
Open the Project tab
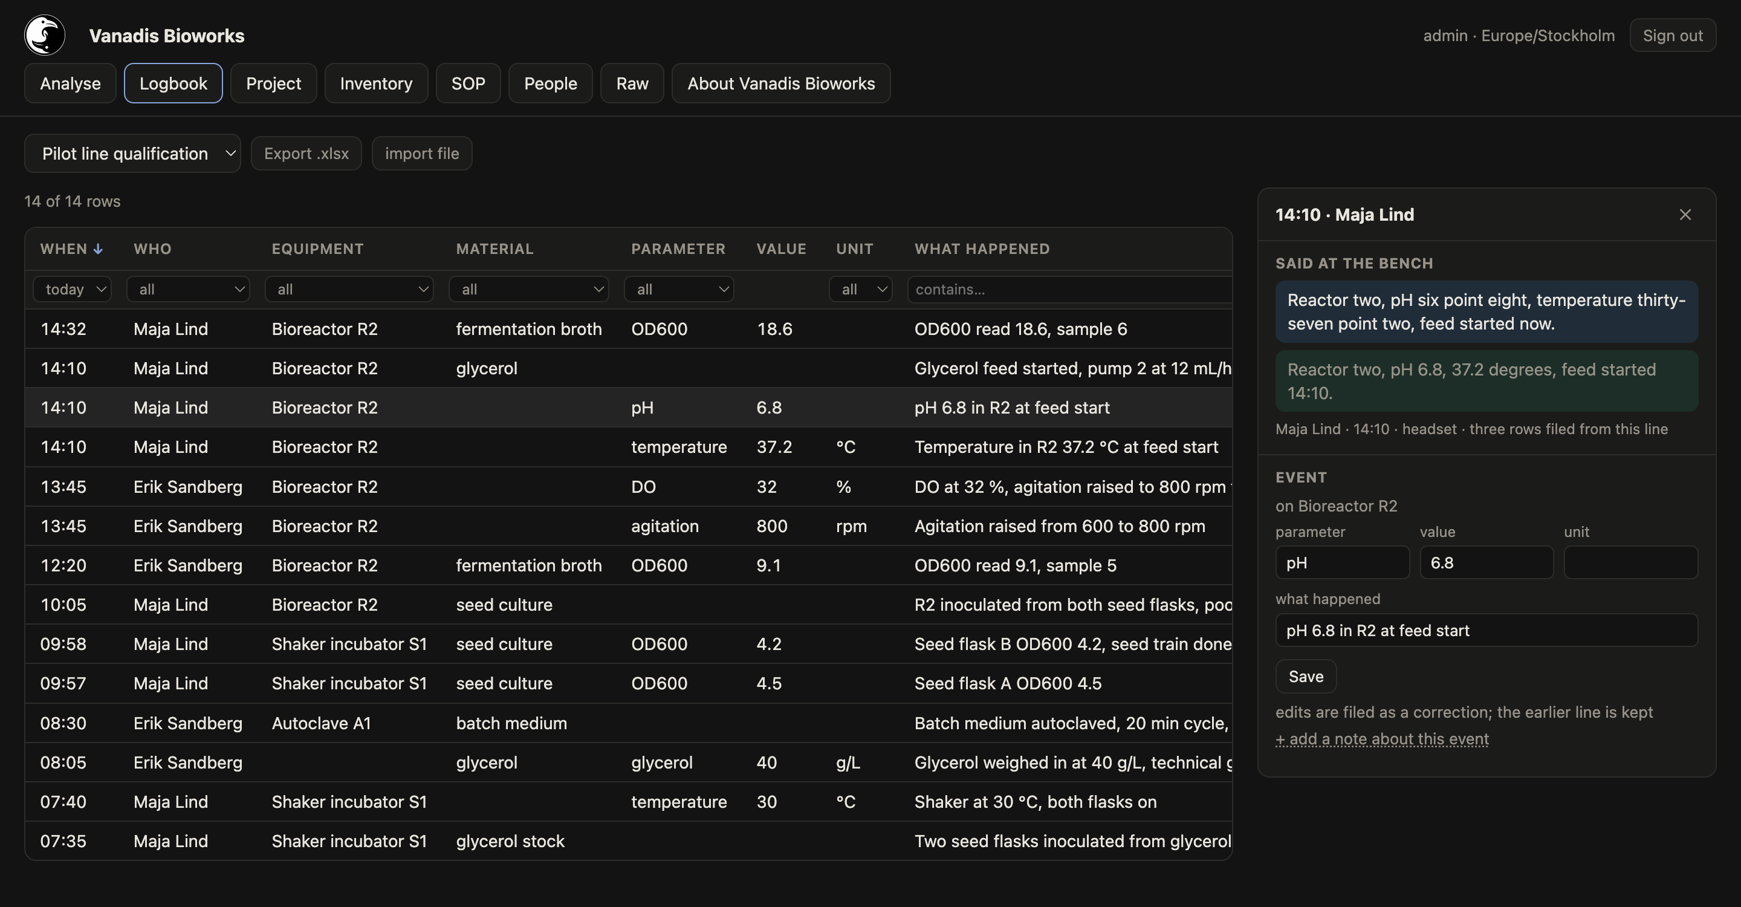click(x=273, y=83)
